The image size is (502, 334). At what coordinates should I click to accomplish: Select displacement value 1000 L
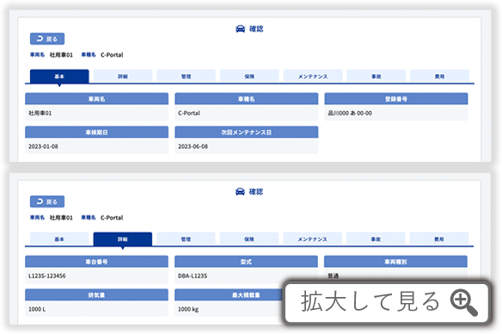pyautogui.click(x=37, y=309)
